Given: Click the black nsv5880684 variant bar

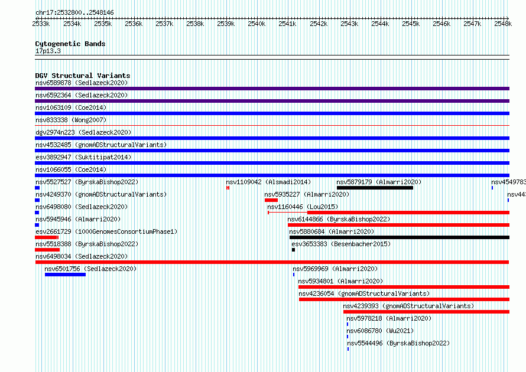Looking at the screenshot, I should point(400,237).
